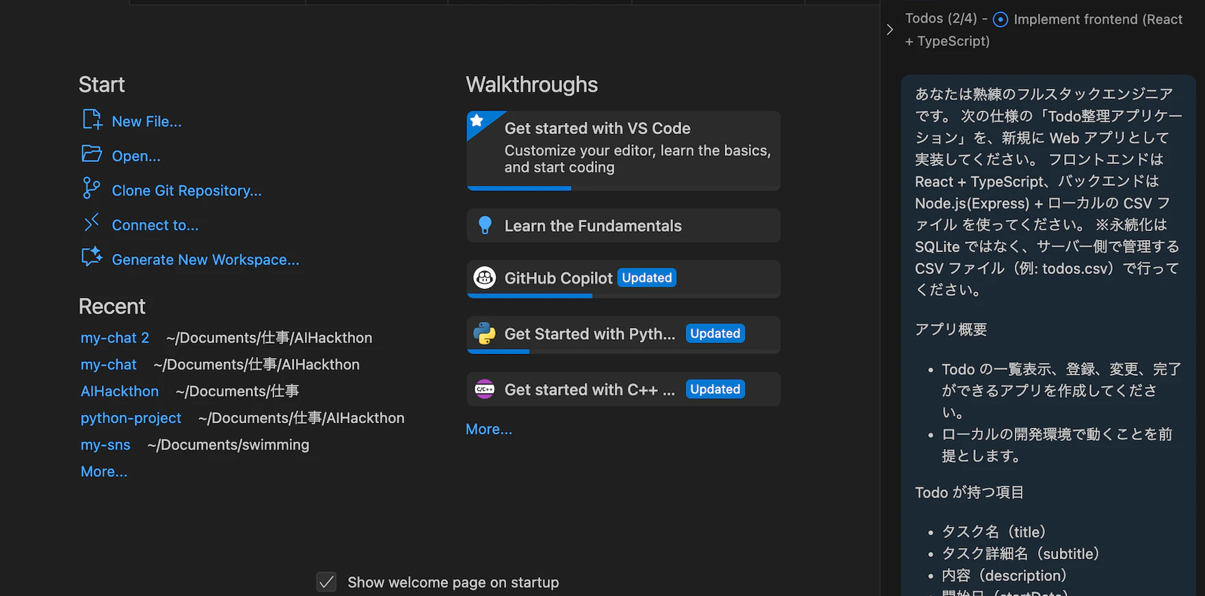Open the AIHackthon recent folder
Screen dimensions: 1205x596
(120, 391)
